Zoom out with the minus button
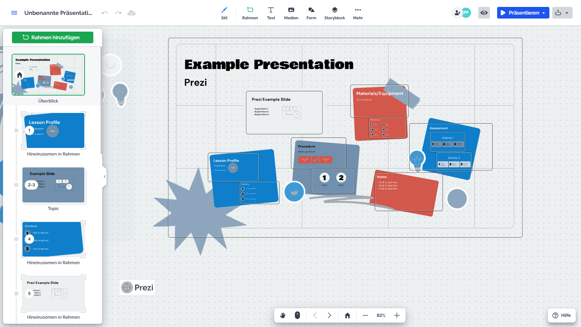Viewport: 581px width, 327px height. pos(365,315)
